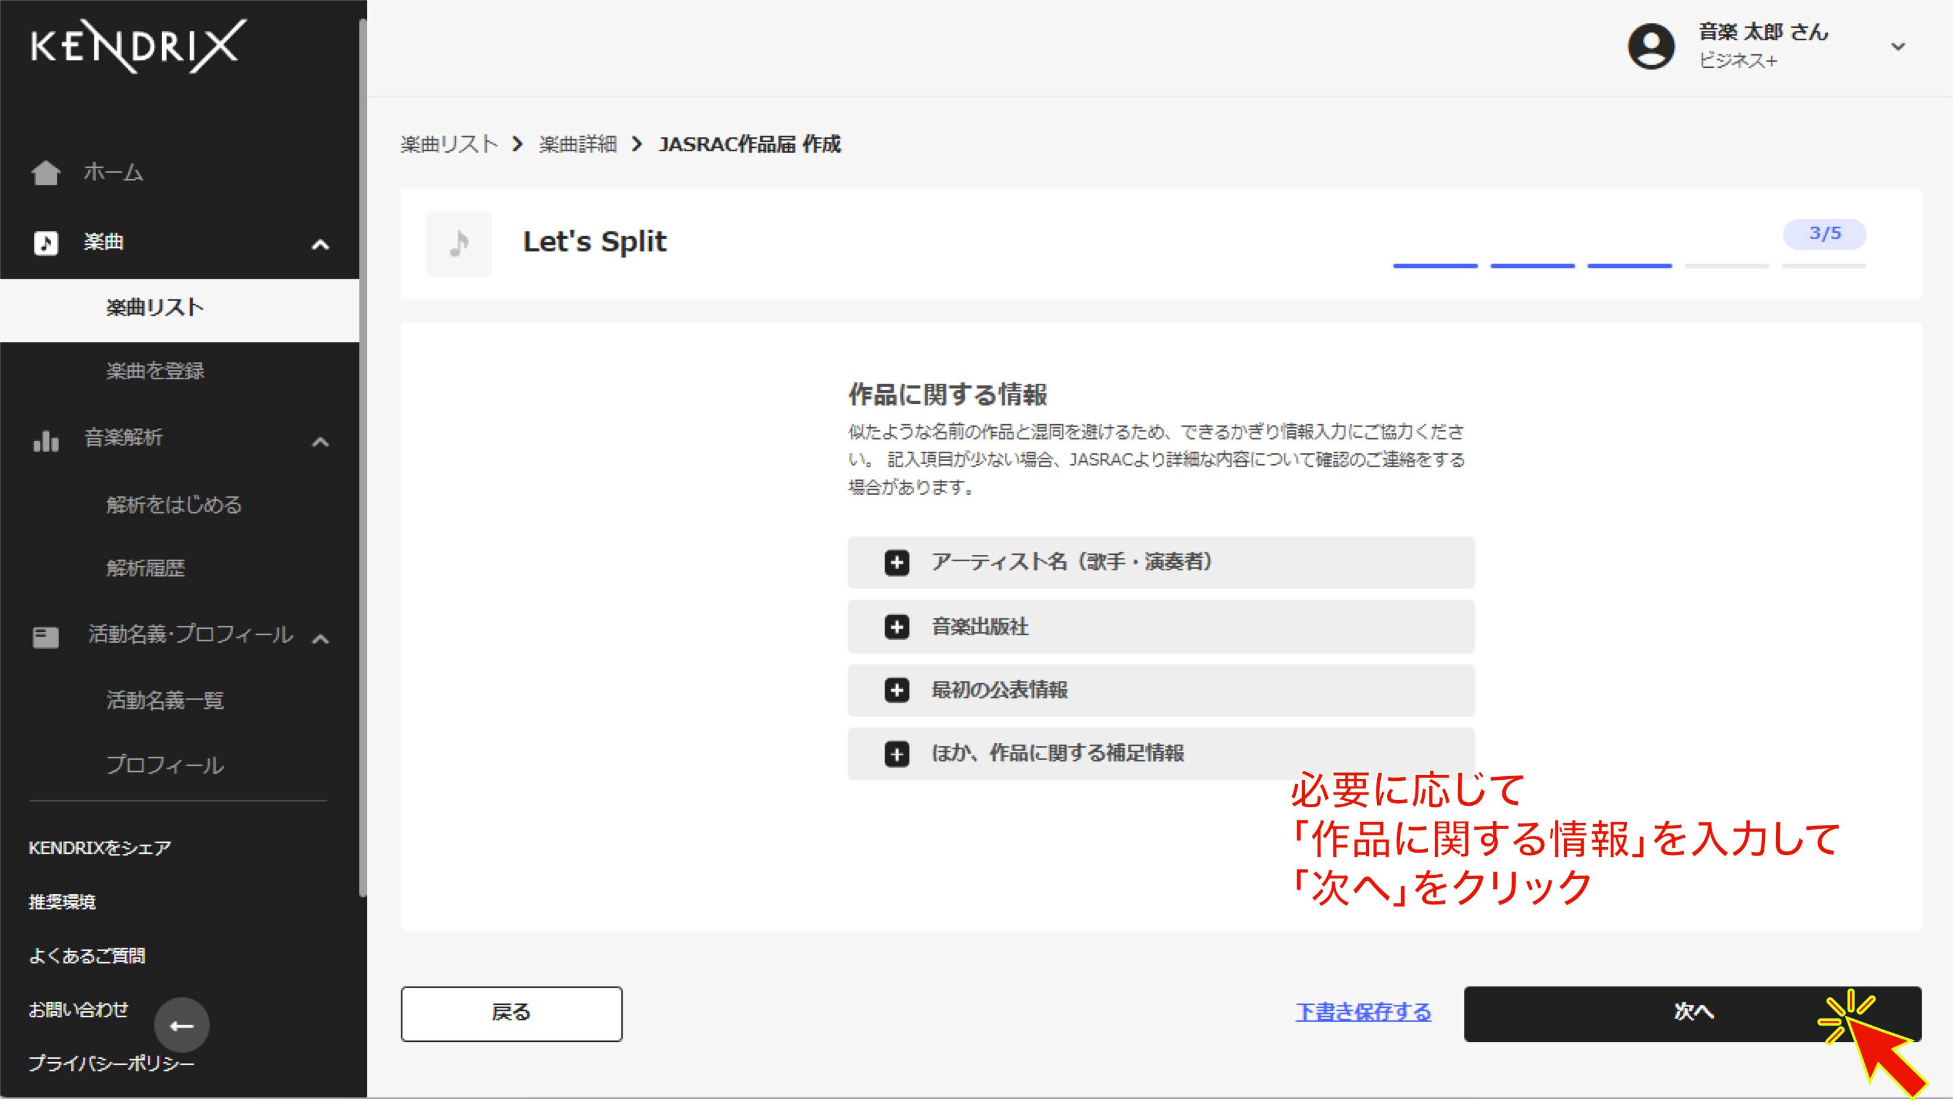The height and width of the screenshot is (1101, 1953).
Task: Open 活動名義一覧 menu item
Action: (x=165, y=701)
